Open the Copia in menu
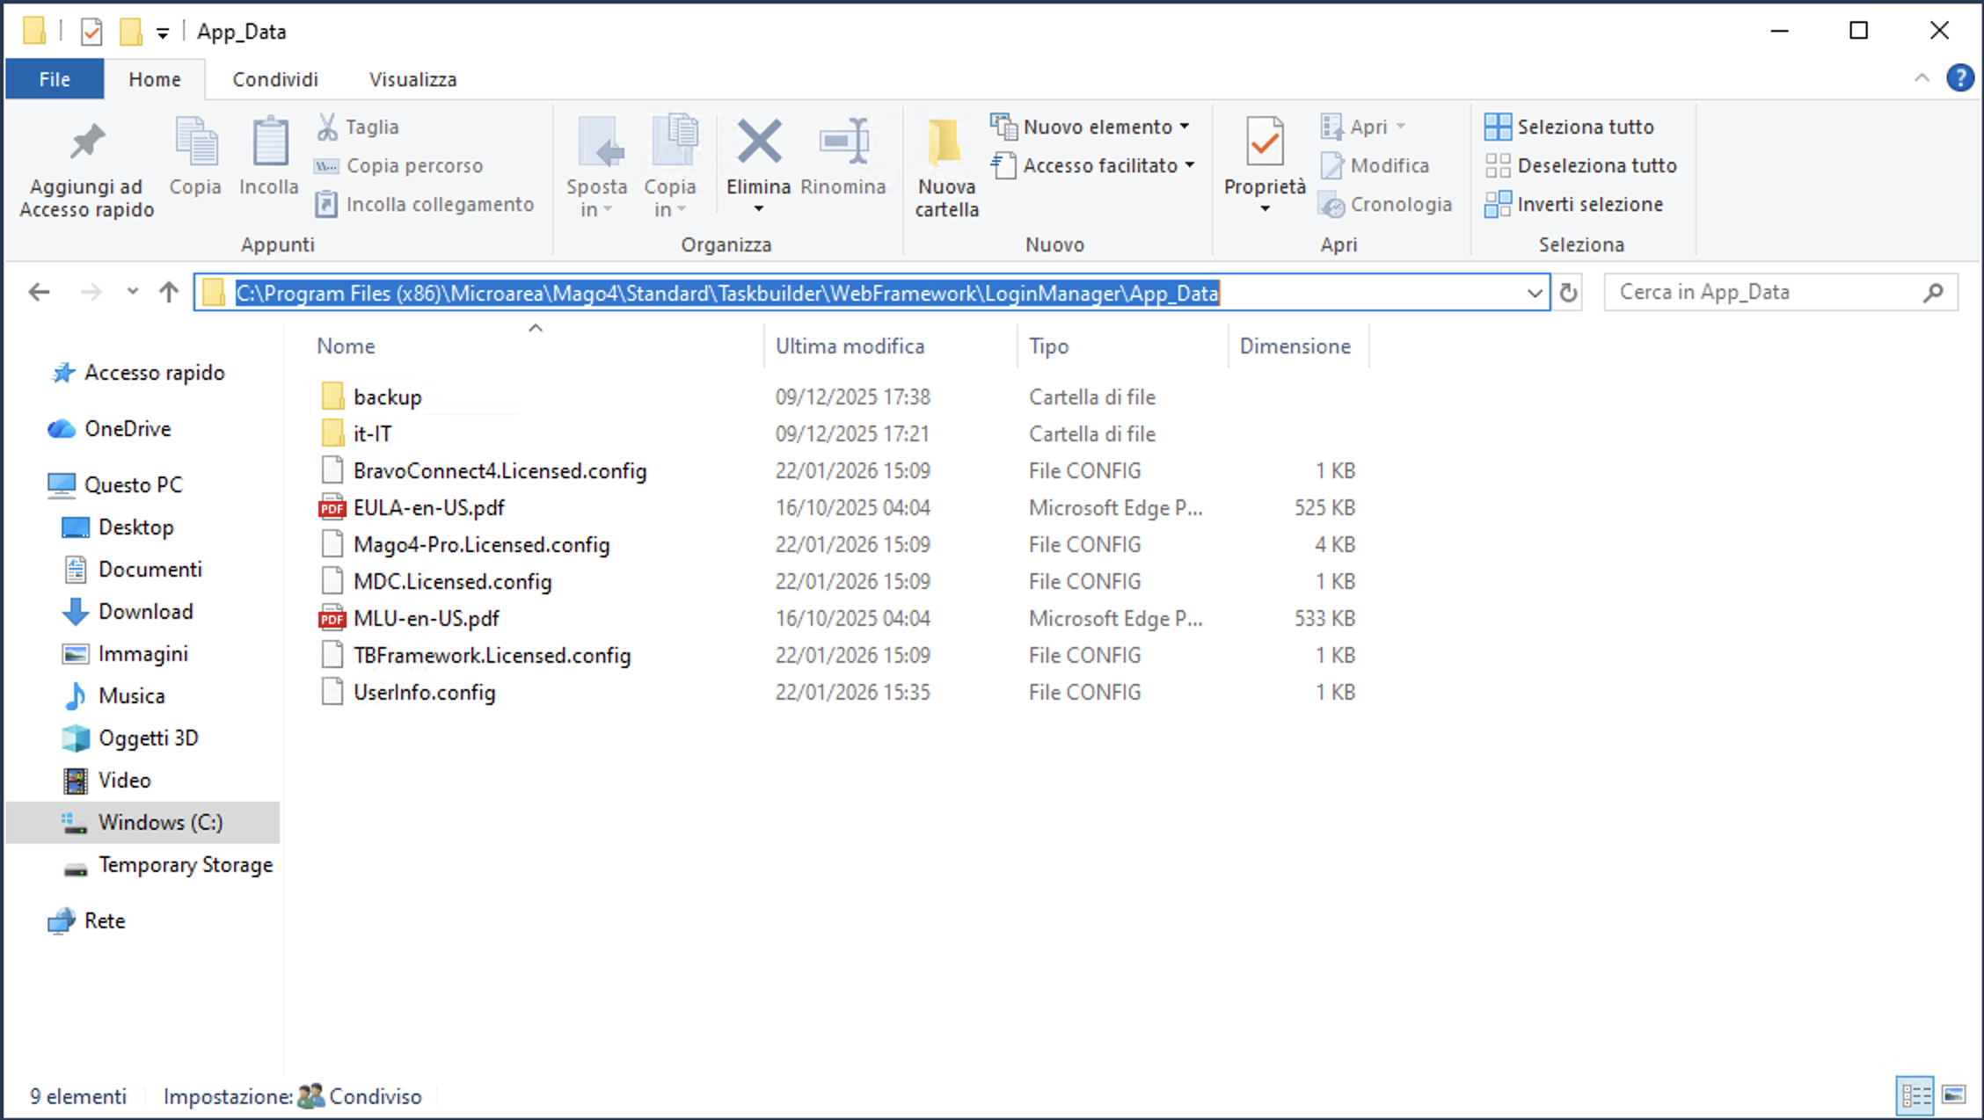1984x1120 pixels. [671, 167]
